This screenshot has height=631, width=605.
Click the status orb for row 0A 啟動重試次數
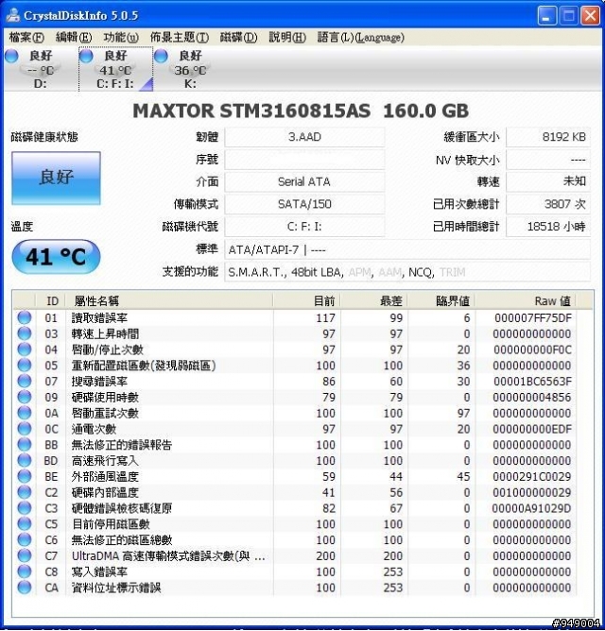tap(25, 413)
